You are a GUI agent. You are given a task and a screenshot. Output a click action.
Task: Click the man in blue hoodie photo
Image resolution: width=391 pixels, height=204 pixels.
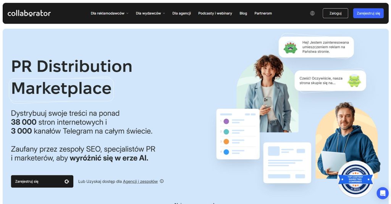pos(348,140)
